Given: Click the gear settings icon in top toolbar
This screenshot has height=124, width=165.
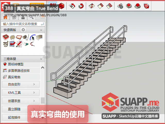Looking at the screenshot, I should tap(120, 5).
